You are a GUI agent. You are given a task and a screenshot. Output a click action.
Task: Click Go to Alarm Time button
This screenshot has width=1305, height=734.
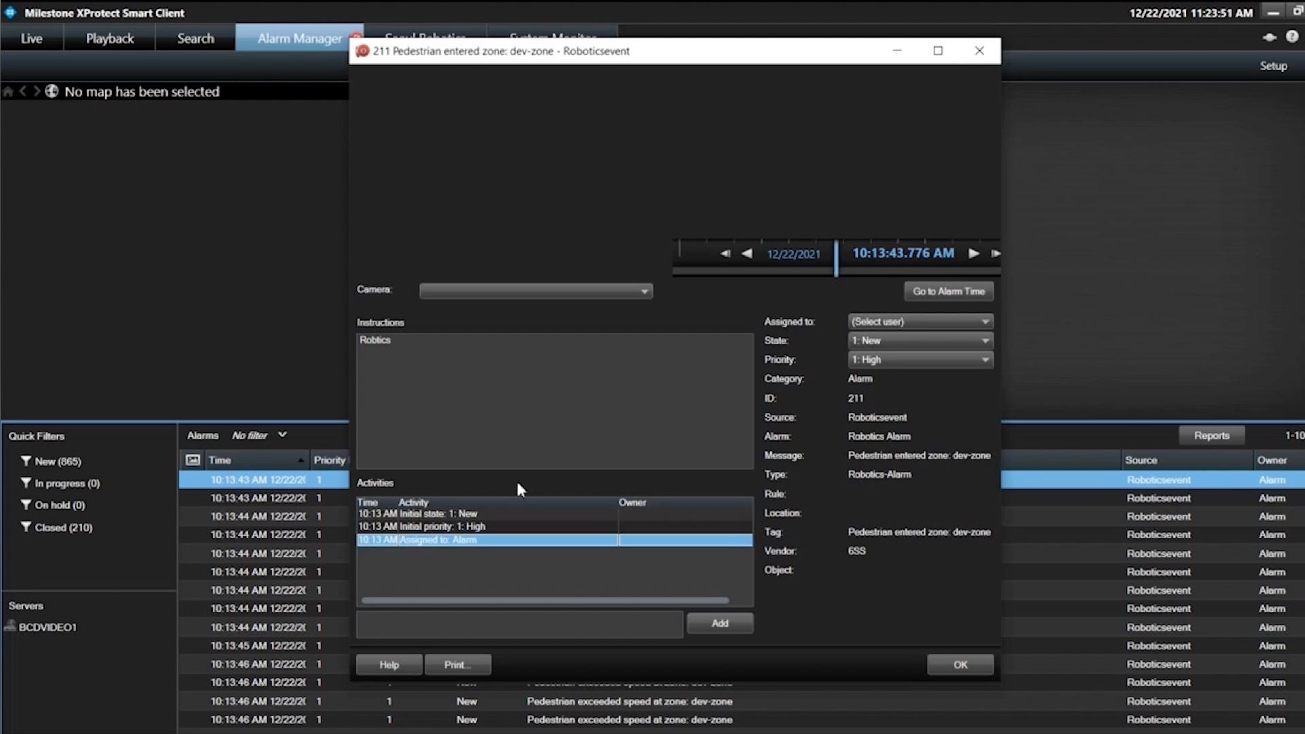949,291
